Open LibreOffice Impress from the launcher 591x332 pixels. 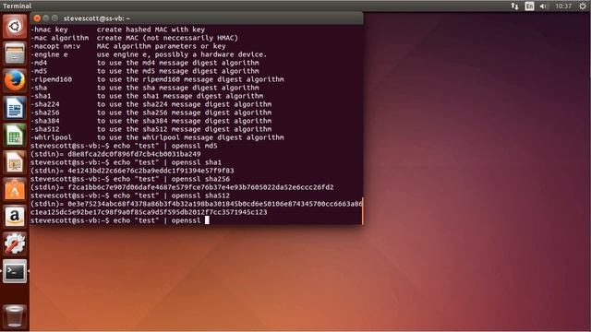pos(15,162)
